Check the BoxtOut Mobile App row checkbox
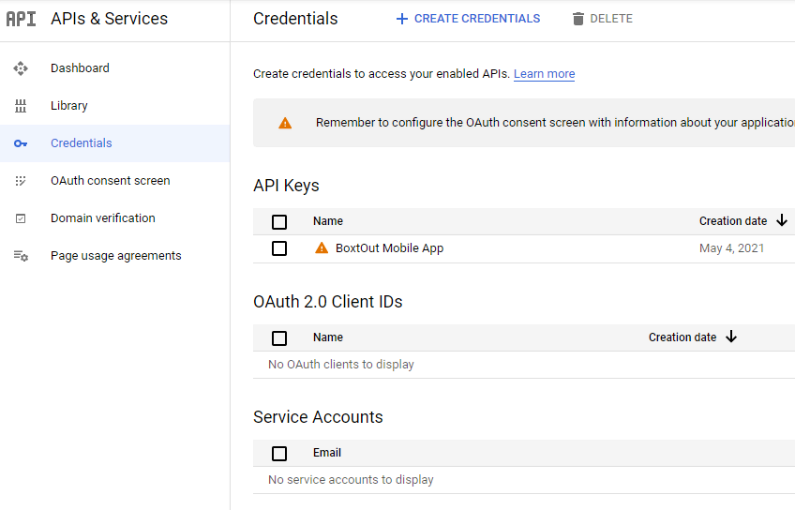This screenshot has width=795, height=510. (x=279, y=248)
